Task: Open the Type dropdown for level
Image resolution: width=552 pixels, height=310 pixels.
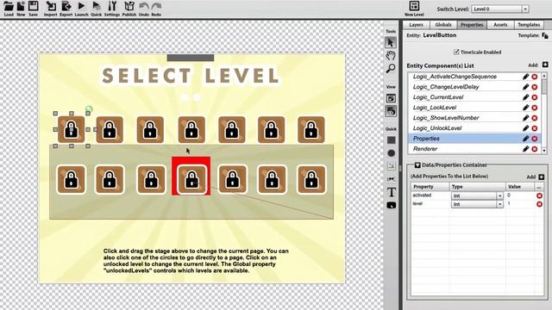Action: tap(499, 204)
